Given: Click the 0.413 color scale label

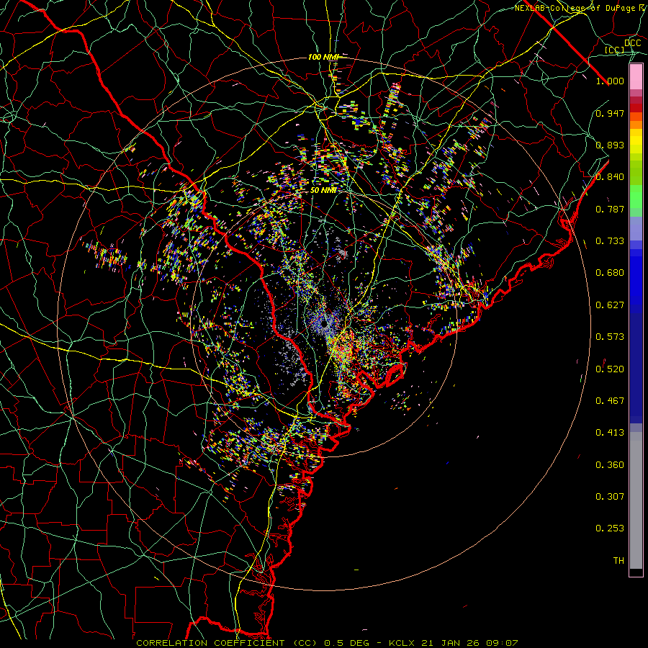Looking at the screenshot, I should tap(610, 433).
